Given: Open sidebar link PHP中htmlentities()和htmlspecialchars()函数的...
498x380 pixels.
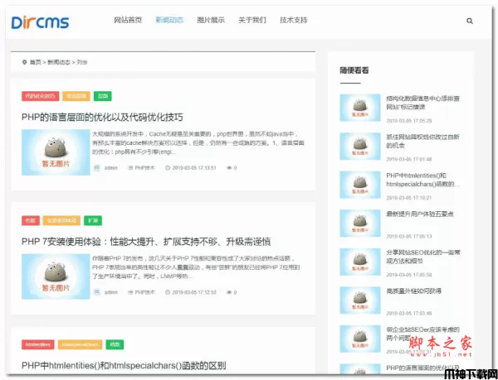Looking at the screenshot, I should [422, 180].
